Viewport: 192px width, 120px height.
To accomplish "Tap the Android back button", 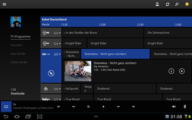I will click(6, 116).
